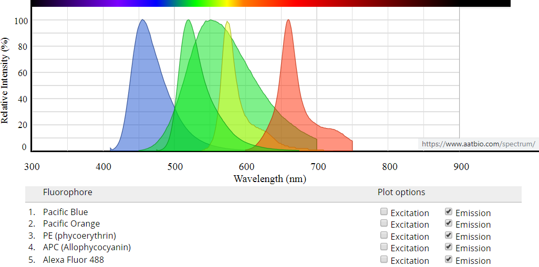Viewport: 539px width, 267px height.
Task: Turn off APC (Allophycocyanin) Emission checkbox
Action: (x=449, y=247)
